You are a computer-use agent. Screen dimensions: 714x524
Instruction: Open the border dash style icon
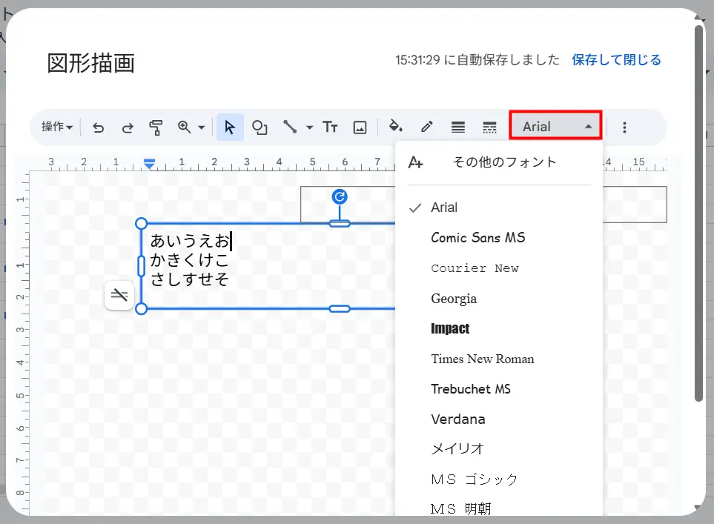click(x=489, y=127)
